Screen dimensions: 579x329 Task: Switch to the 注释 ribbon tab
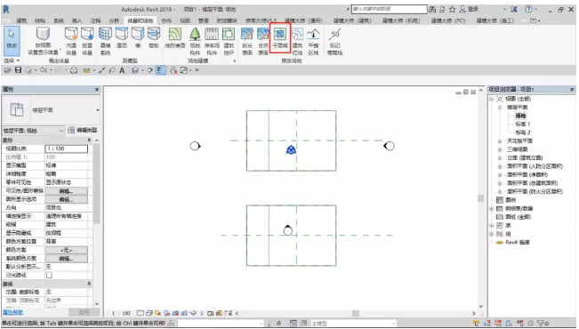click(x=96, y=20)
